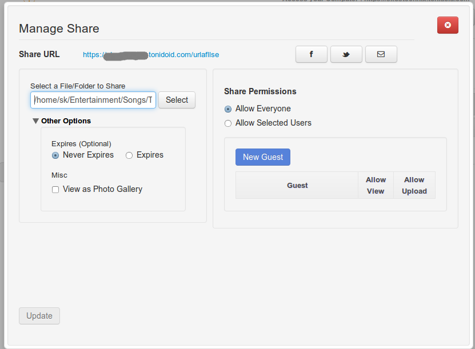Share via the Twitter bird icon

tap(346, 54)
